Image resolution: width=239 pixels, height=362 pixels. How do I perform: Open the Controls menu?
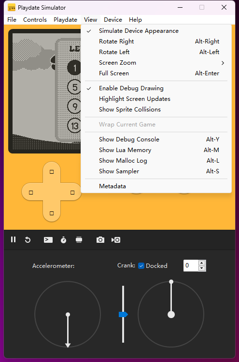(x=35, y=20)
